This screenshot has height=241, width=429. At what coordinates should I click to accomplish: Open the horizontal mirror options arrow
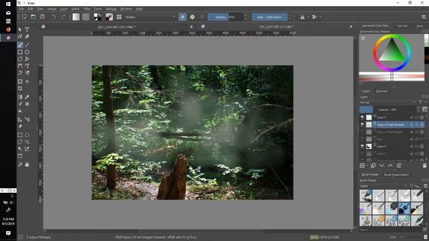click(308, 17)
